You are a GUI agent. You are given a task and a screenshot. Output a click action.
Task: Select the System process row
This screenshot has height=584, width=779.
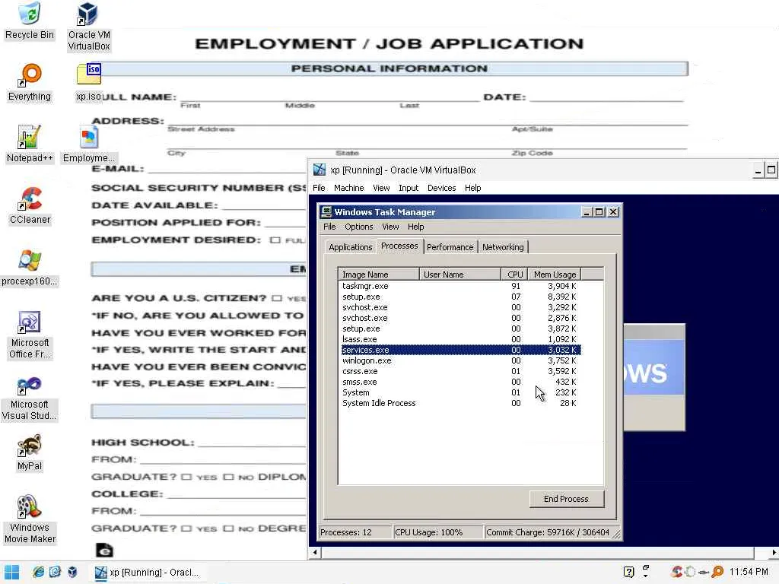coord(460,392)
